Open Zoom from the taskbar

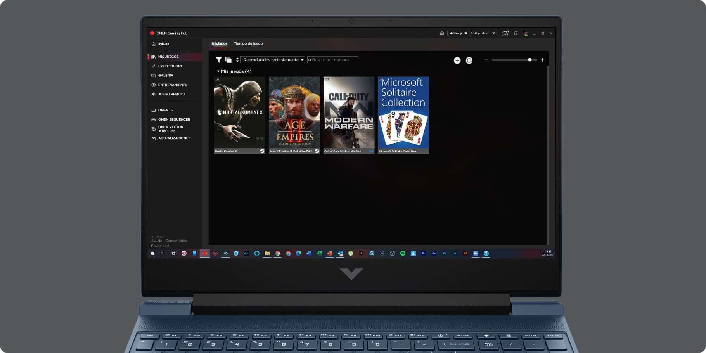click(x=476, y=253)
